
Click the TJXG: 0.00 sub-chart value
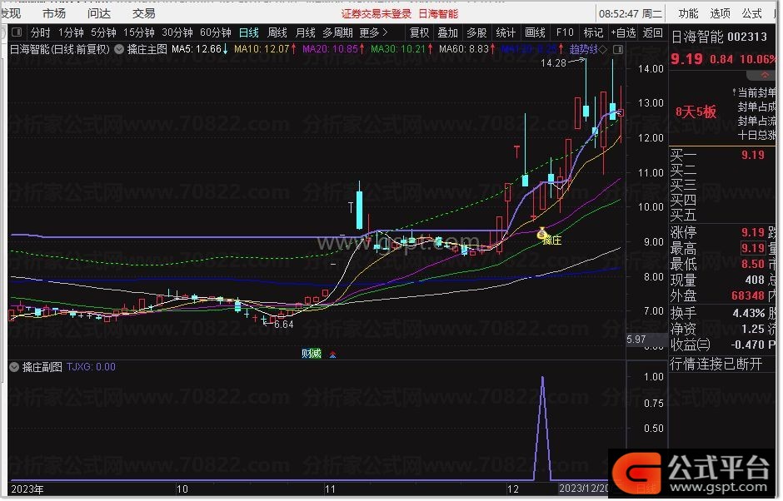[x=91, y=368]
